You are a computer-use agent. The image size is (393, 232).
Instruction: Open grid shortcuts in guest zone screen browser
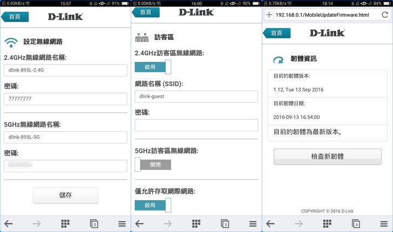[x=196, y=223]
